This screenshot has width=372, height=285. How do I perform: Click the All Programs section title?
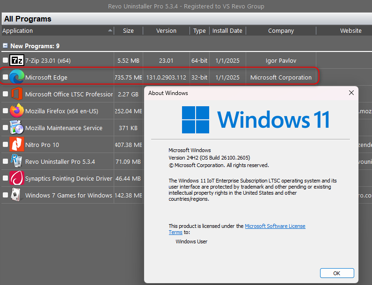[28, 19]
